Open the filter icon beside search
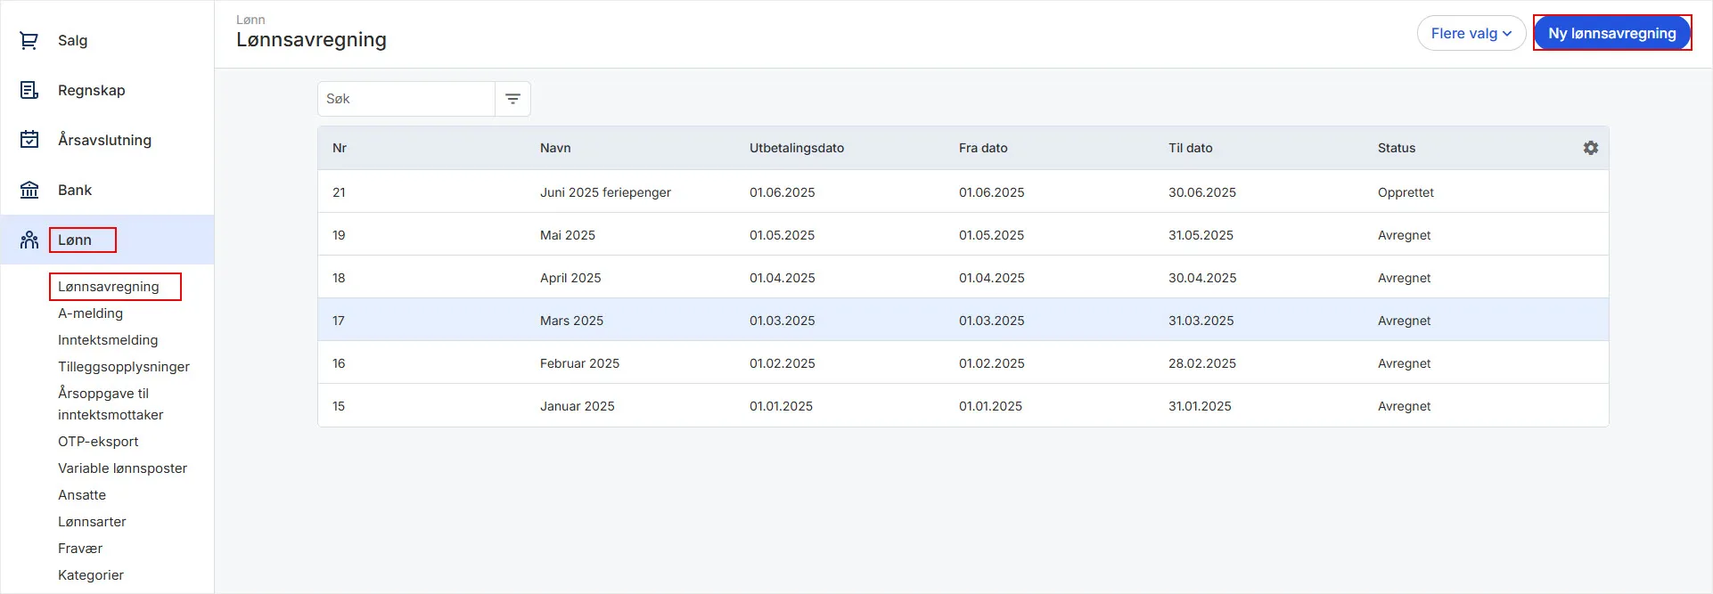 pos(512,99)
